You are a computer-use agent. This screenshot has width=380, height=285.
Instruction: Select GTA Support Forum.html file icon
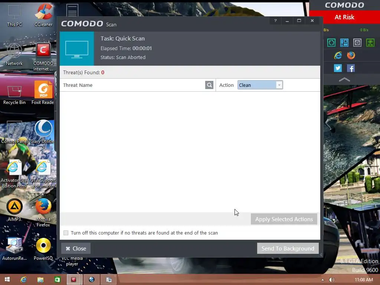(43, 174)
